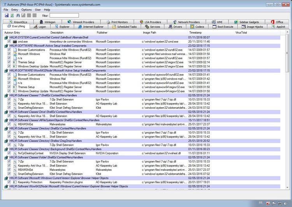Viewport: 292px width, 207px height.
Task: Open the KnownDLLs tab
Action: pos(18,22)
